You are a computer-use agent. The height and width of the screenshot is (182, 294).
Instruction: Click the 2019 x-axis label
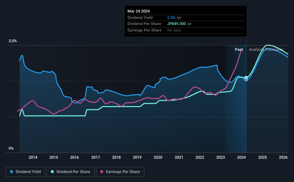(137, 157)
